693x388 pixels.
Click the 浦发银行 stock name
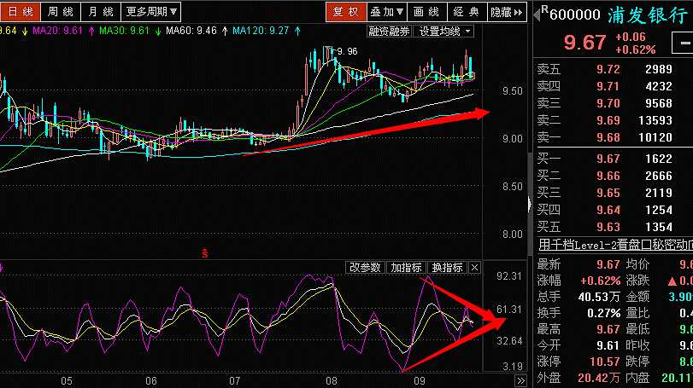point(648,15)
